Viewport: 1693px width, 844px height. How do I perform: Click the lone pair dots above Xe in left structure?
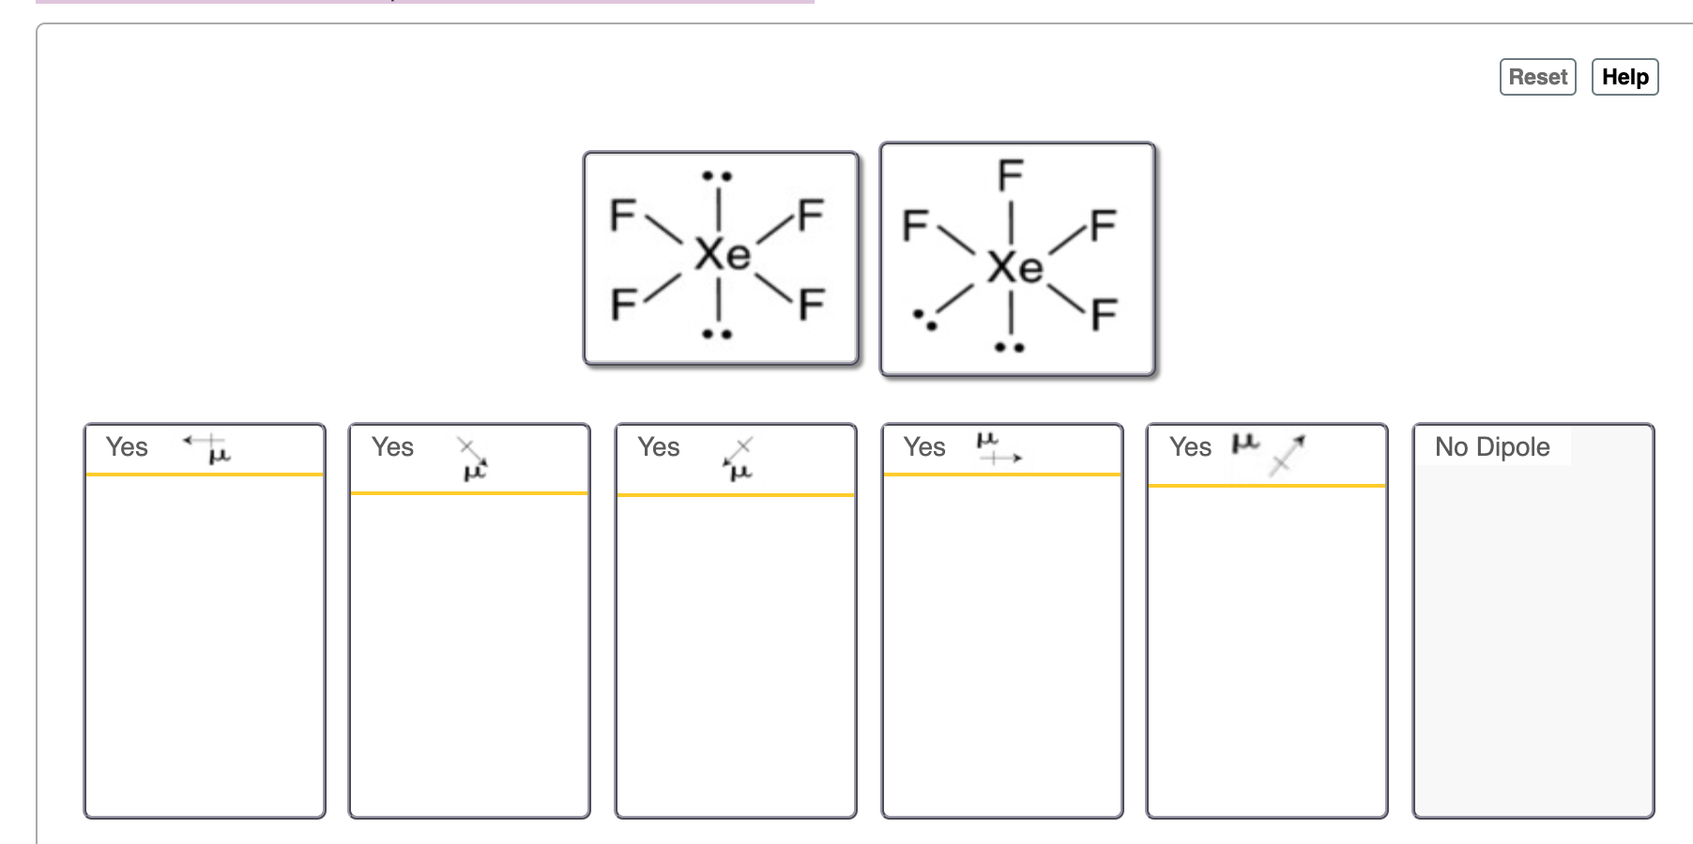pos(716,174)
